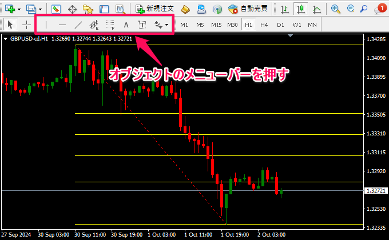Screen dimensions: 389x240
Task: Expand the triangle beside GBPUSD-cd,H1
Action: [6, 39]
